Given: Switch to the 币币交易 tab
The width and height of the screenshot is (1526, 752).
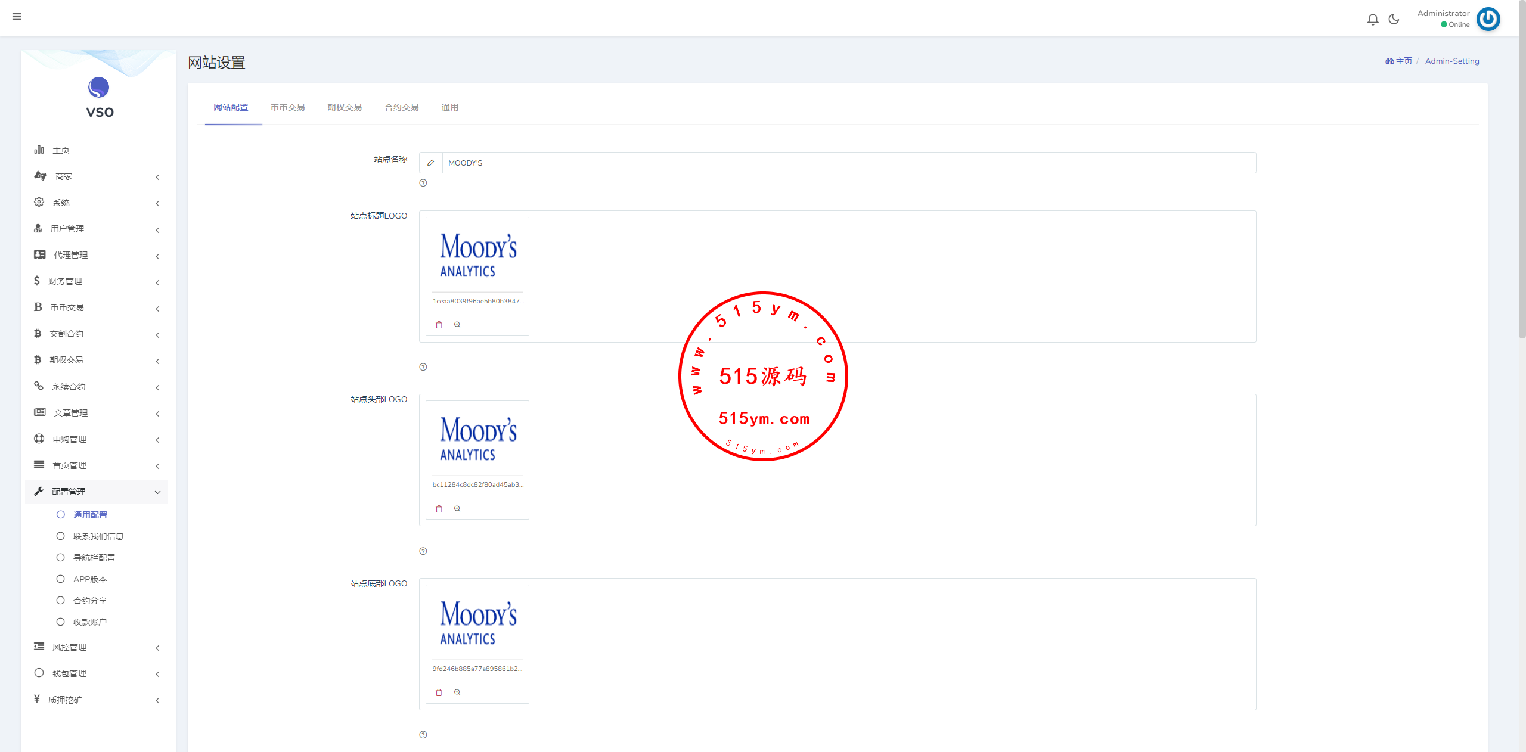Looking at the screenshot, I should click(288, 107).
